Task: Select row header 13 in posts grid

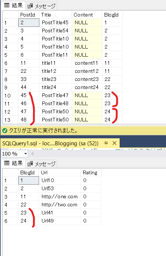Action: pos(10,120)
